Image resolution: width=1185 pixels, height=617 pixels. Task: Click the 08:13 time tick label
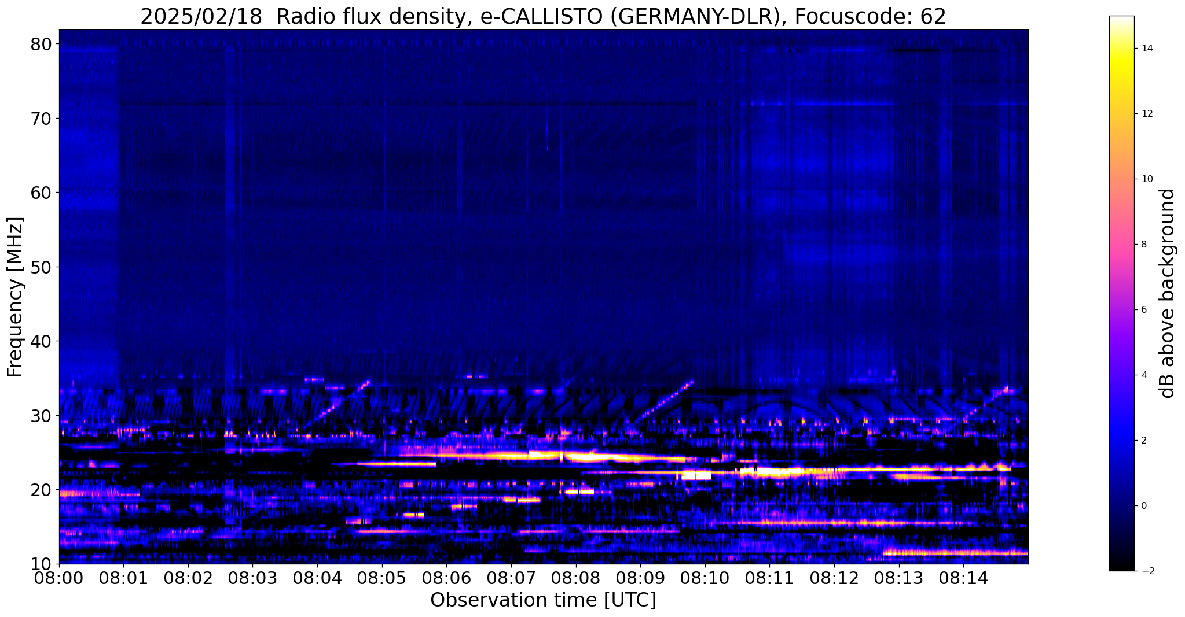point(898,577)
